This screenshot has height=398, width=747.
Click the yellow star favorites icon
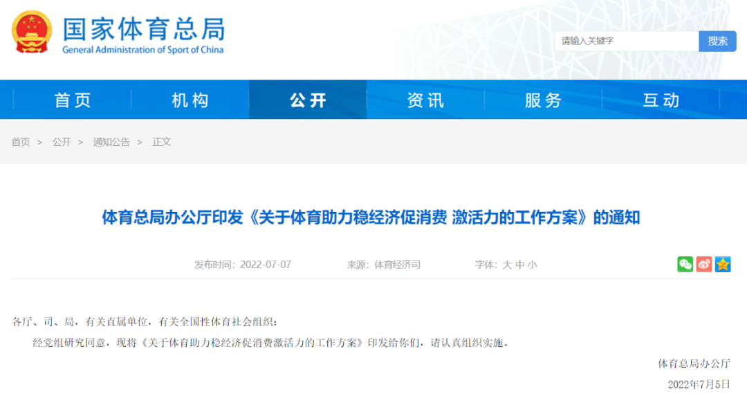coord(723,264)
